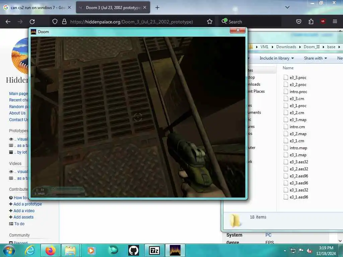Switch to the 'can cs2 run' tab

point(38,8)
